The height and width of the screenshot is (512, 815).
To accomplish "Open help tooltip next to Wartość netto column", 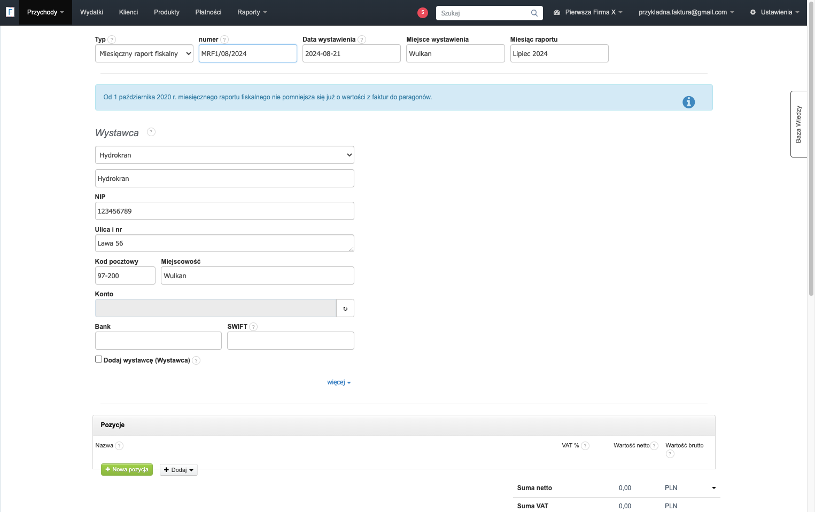I will pyautogui.click(x=654, y=446).
